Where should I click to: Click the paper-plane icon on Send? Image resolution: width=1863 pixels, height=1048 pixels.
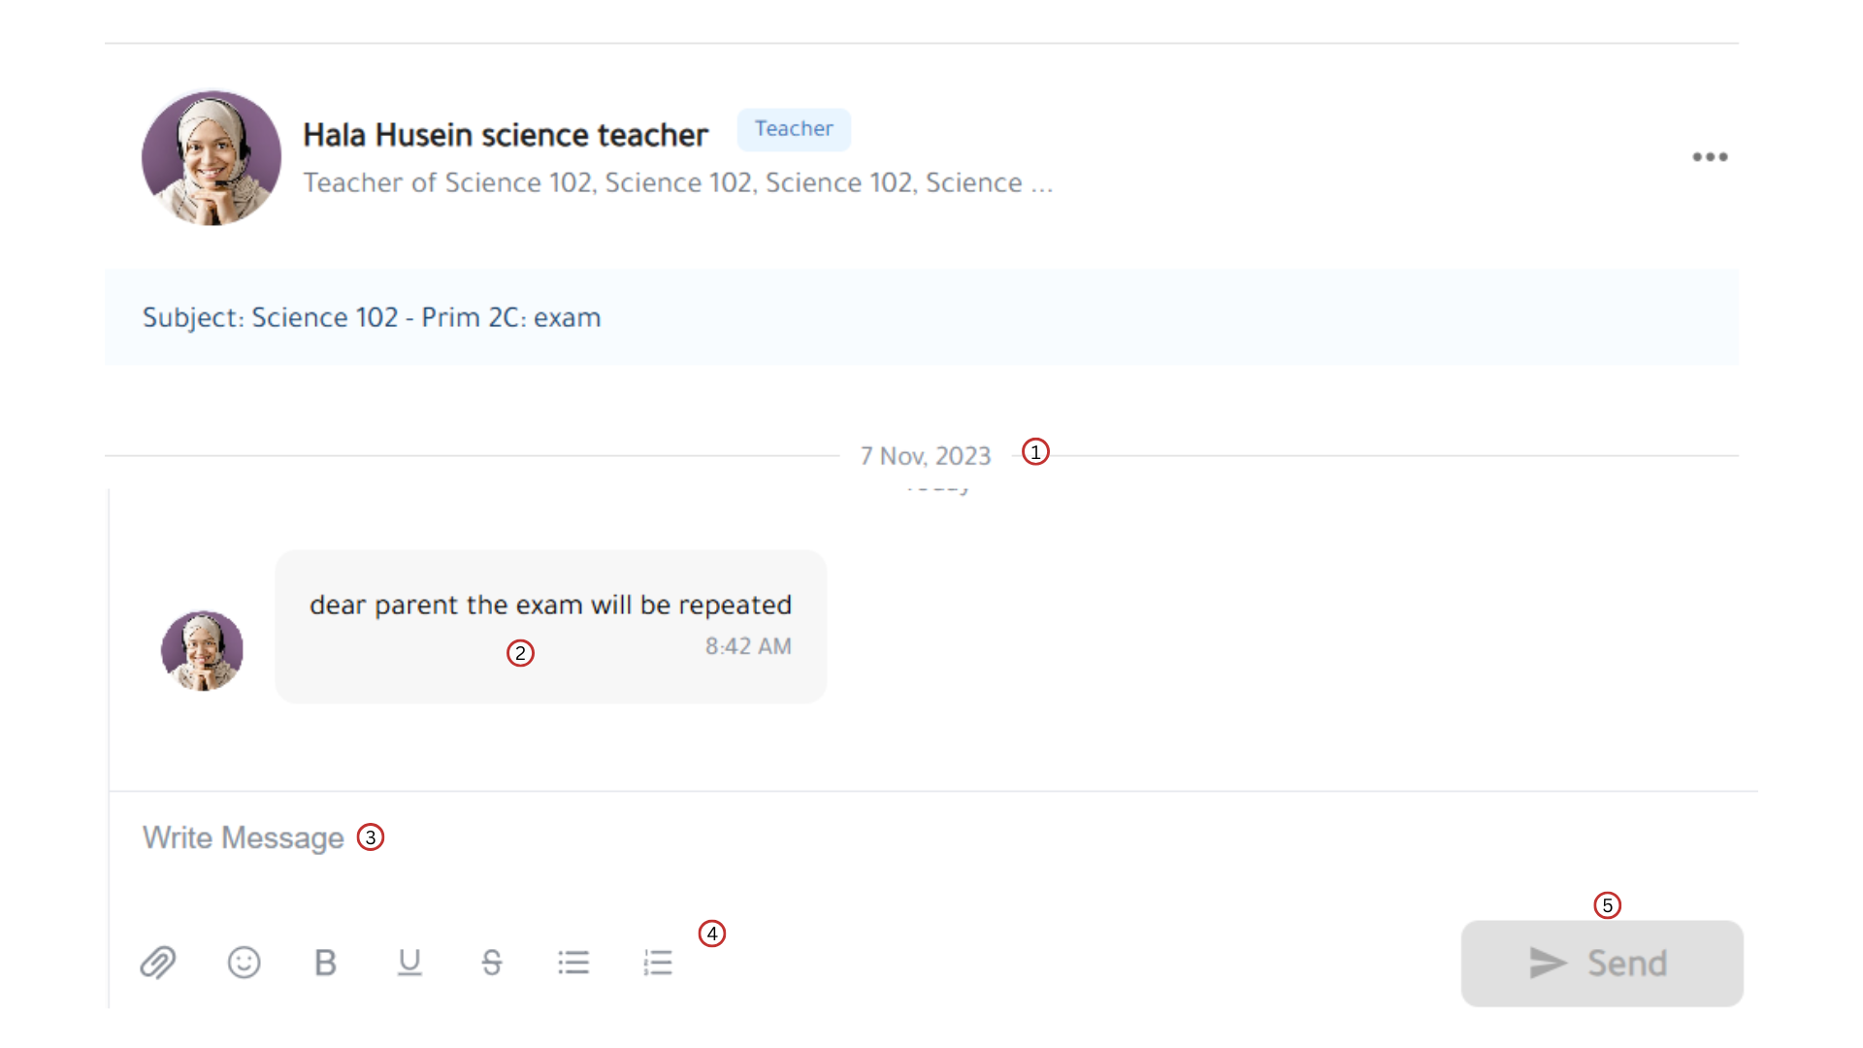1548,964
